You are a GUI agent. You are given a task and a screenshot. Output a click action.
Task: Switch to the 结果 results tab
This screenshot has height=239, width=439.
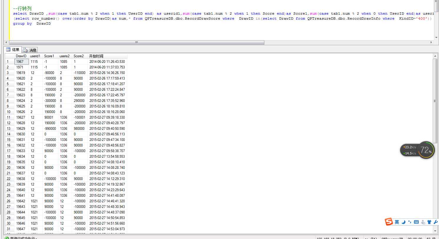[13, 50]
